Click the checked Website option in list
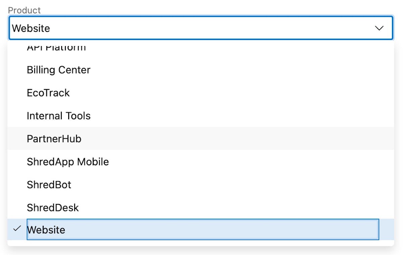This screenshot has width=403, height=255. 46,230
